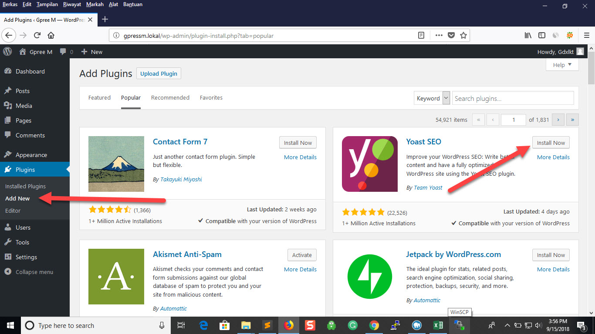Switch to the Recommended tab

[170, 97]
